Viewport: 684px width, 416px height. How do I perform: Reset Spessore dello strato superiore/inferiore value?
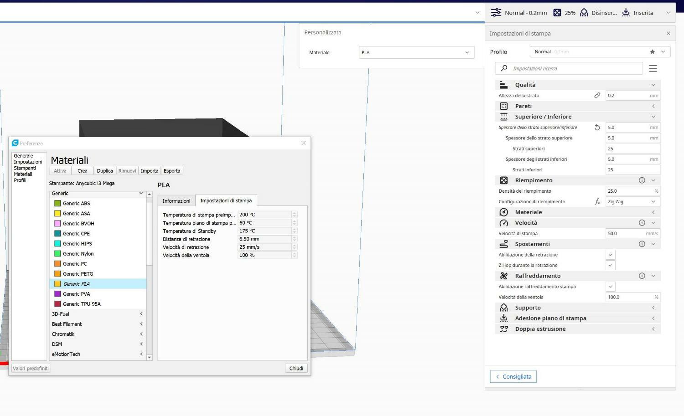point(597,128)
